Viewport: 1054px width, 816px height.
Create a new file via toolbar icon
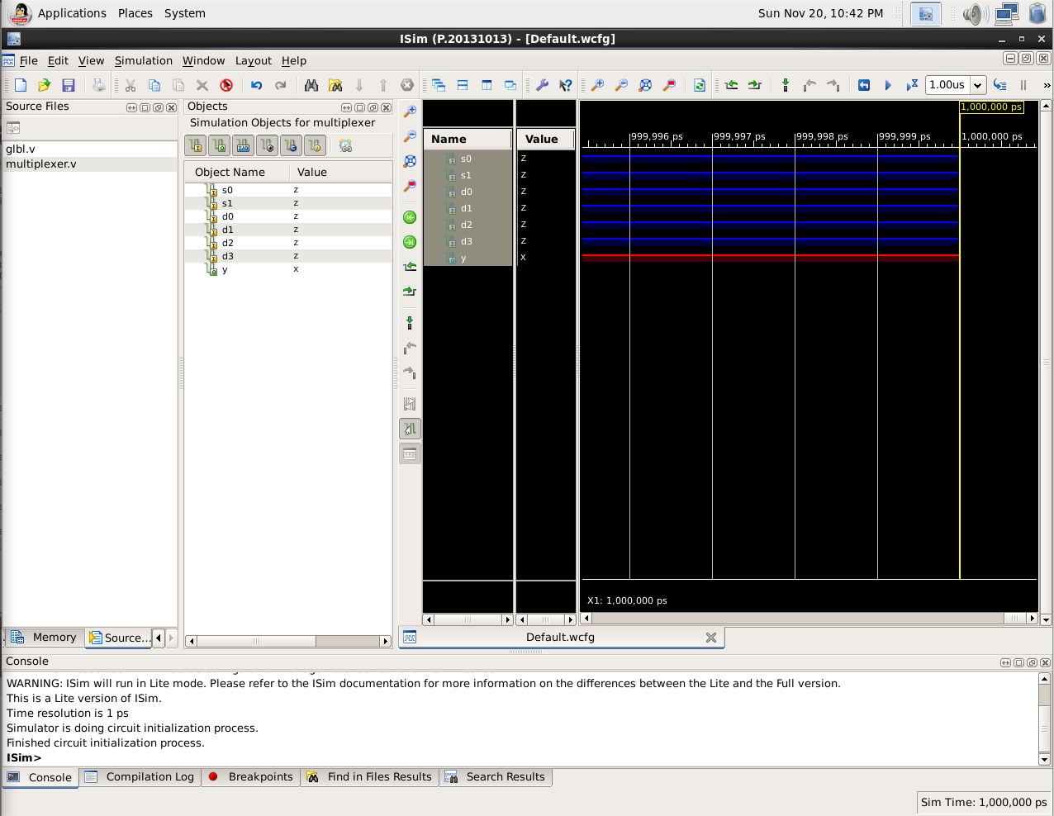coord(21,85)
